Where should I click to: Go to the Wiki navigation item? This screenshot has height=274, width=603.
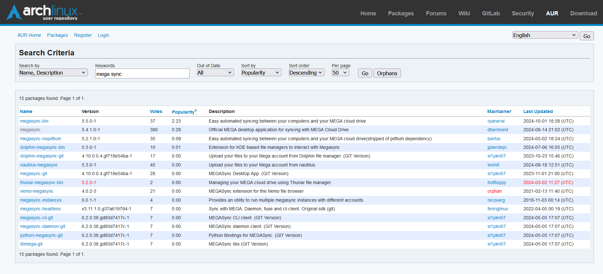(x=464, y=13)
